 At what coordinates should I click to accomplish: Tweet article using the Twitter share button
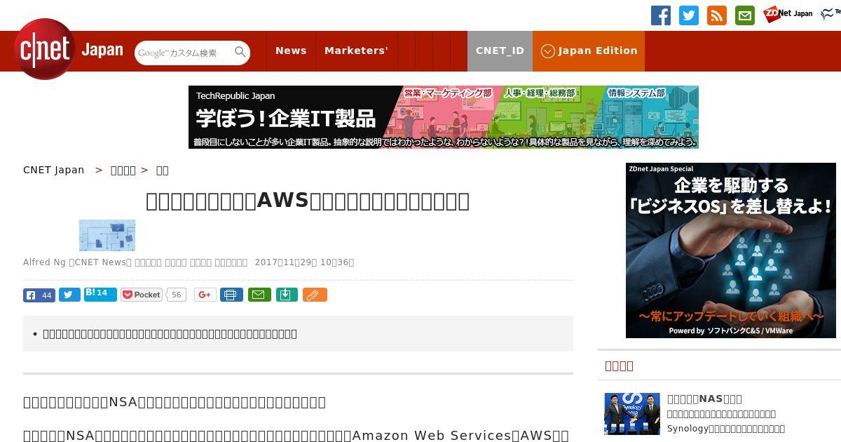[69, 295]
